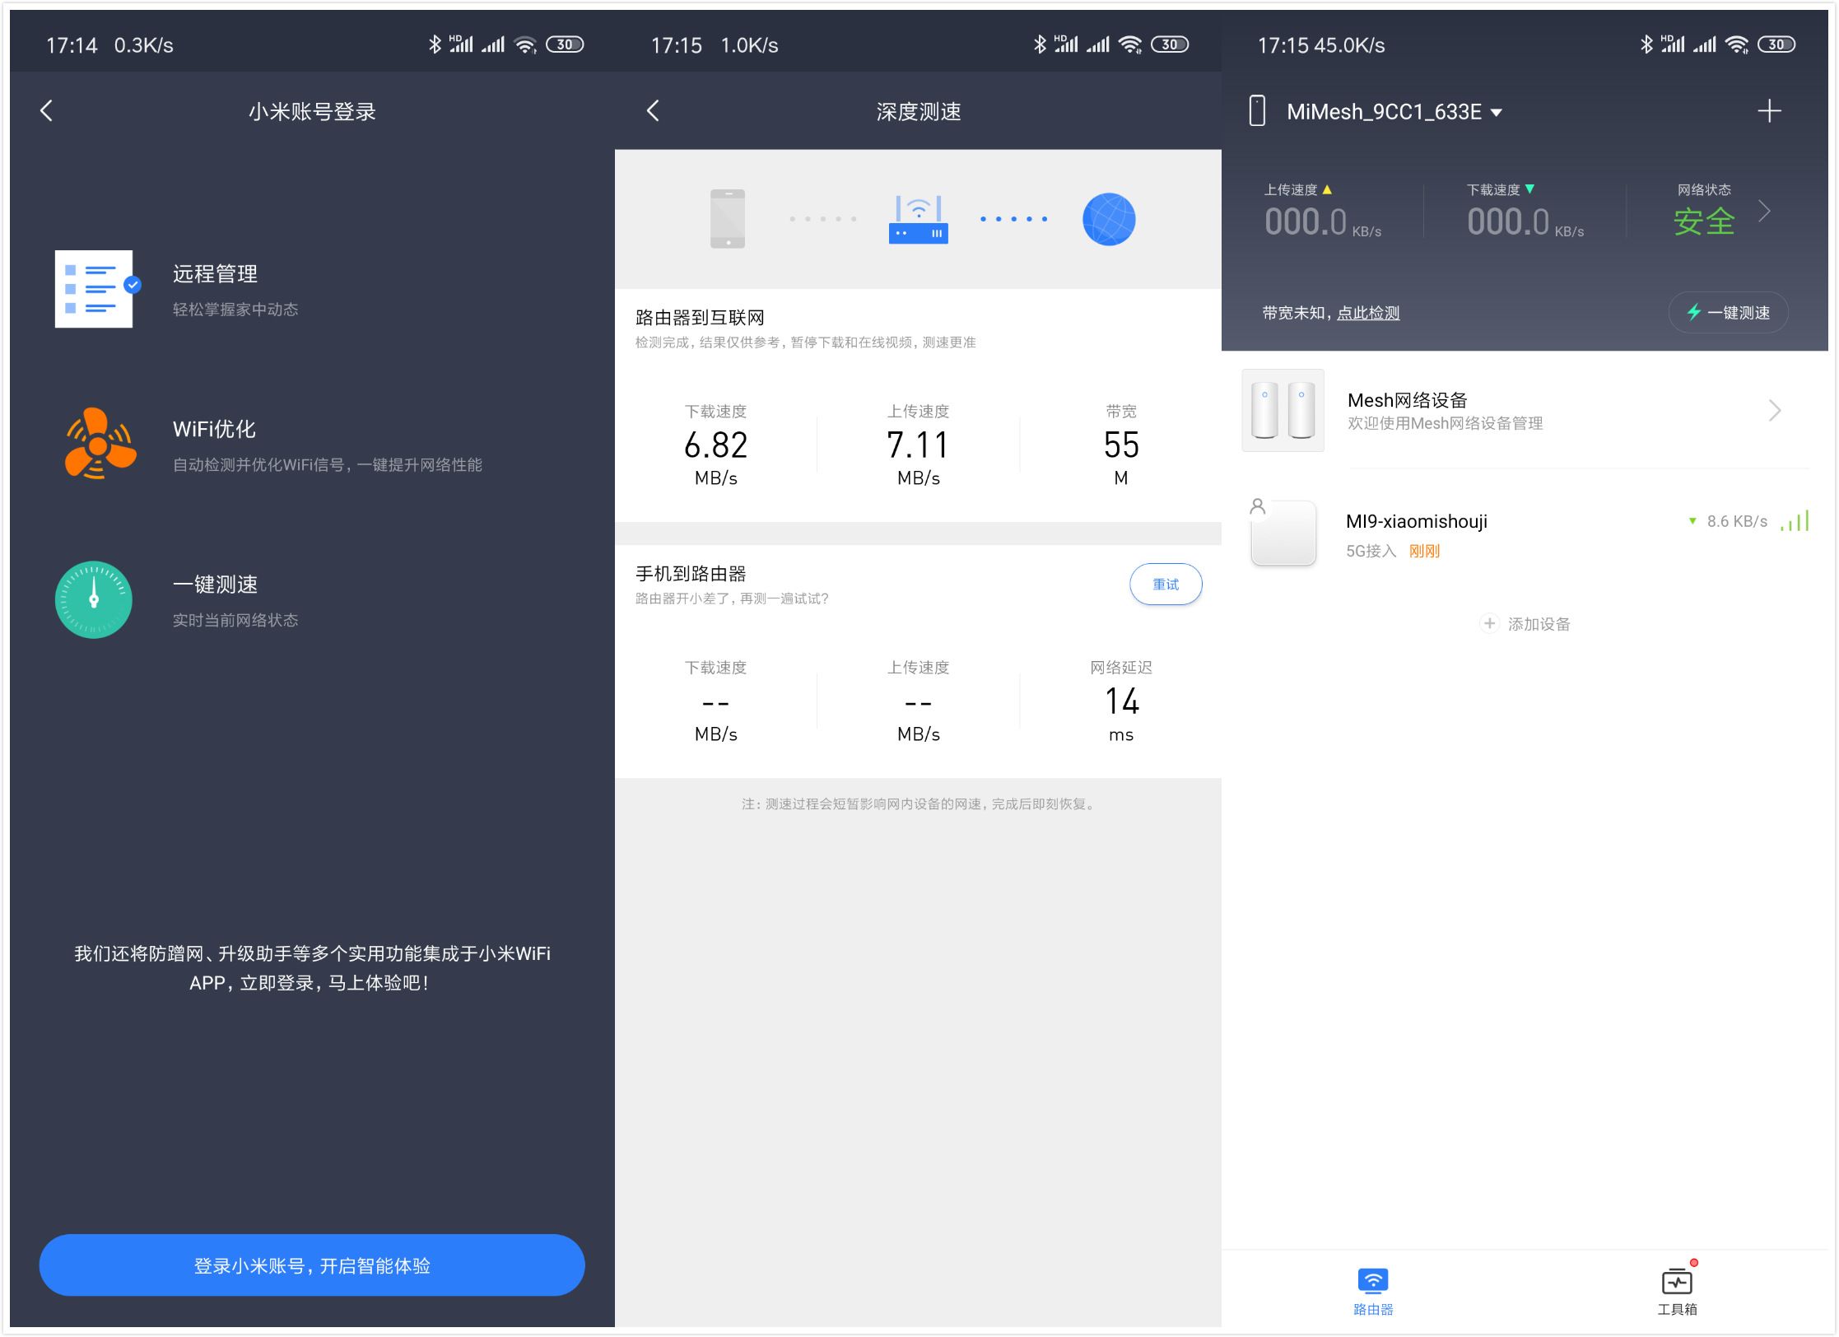Open the MiMesh_9CC1_633E router dropdown
1839x1337 pixels.
[1394, 112]
